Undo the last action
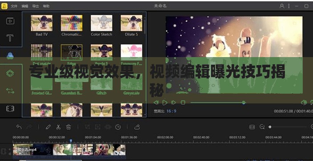 19,127
